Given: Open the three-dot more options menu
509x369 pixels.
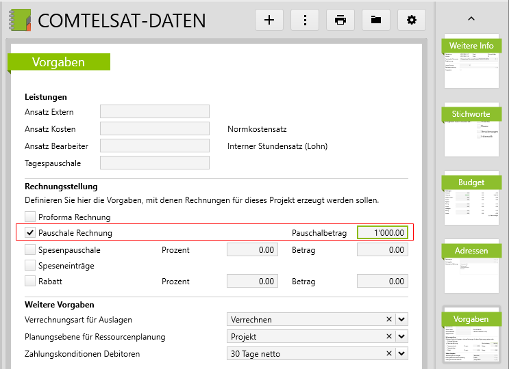Looking at the screenshot, I should pos(305,20).
